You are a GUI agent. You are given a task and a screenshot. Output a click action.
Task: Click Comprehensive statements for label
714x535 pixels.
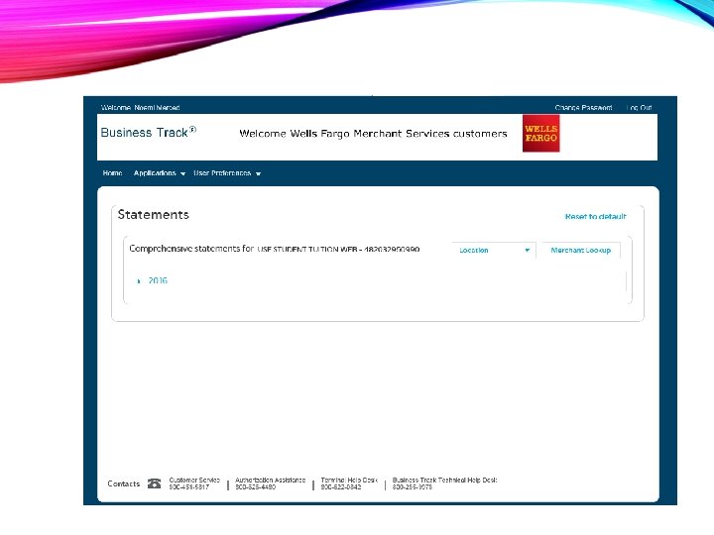(191, 249)
